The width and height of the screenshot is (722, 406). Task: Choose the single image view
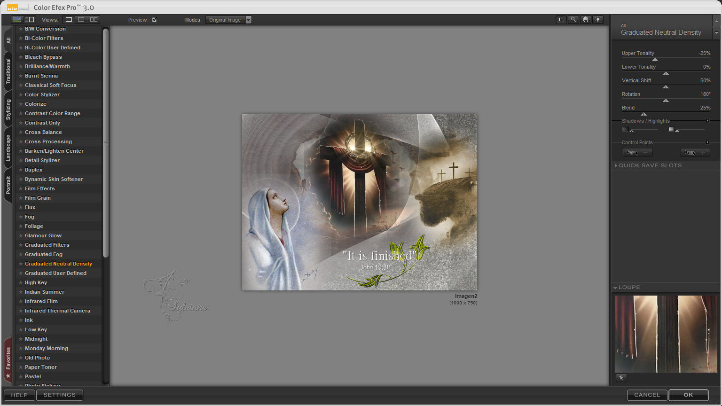coord(69,20)
